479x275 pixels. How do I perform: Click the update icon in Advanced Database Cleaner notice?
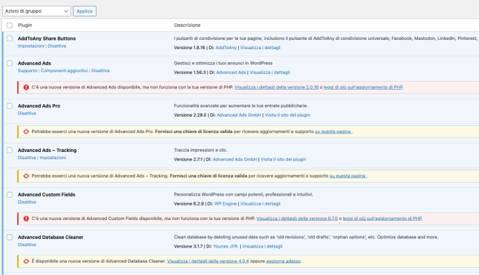26,261
